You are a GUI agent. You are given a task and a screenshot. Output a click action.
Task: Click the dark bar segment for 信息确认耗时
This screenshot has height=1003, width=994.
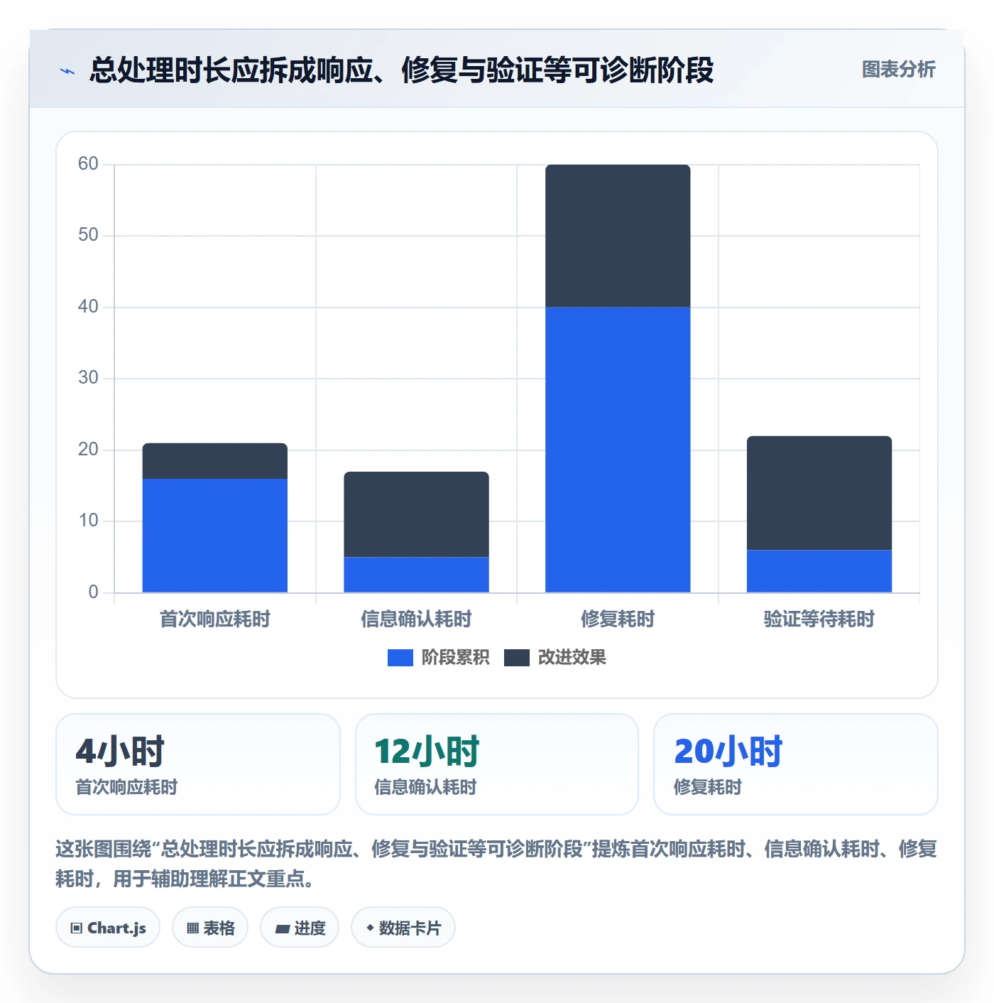[x=417, y=514]
